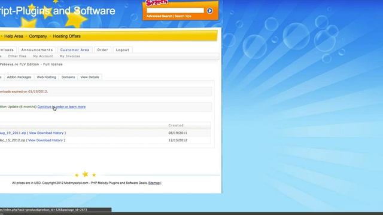Open the Other files sub-tab
Screen dimensions: 383x215
coord(17,56)
